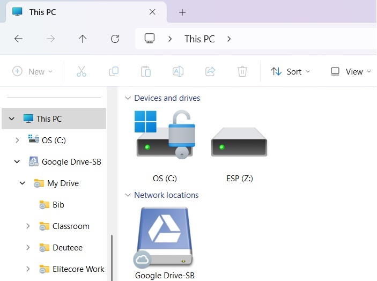Click chevron before This PC in address bar
The image size is (377, 281).
pyautogui.click(x=170, y=39)
